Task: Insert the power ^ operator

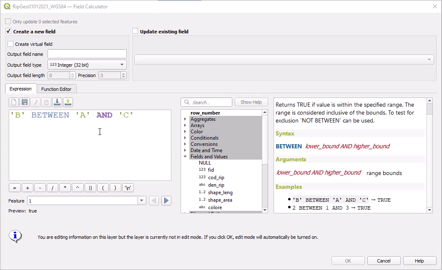Action: (78, 187)
